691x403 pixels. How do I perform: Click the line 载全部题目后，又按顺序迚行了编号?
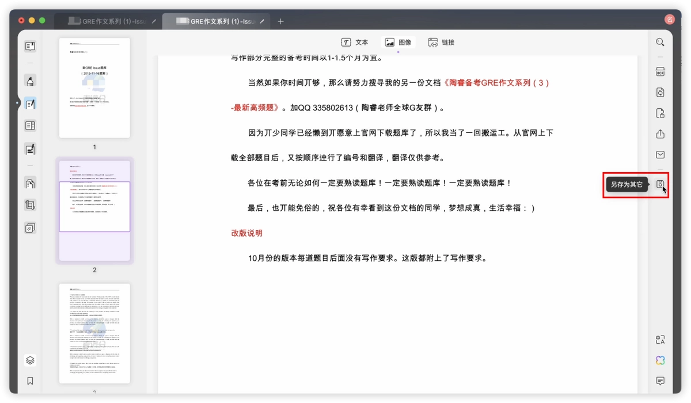[x=337, y=158]
